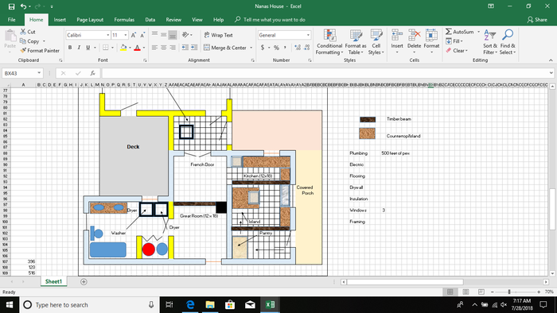Switch to the Review tab
557x313 pixels.
[x=173, y=20]
